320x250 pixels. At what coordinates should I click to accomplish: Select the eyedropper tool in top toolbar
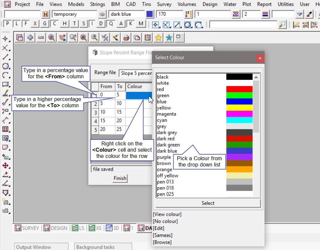click(309, 14)
